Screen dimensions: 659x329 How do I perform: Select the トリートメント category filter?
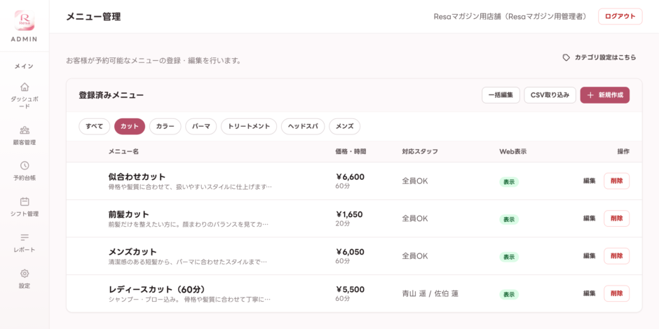pyautogui.click(x=249, y=126)
